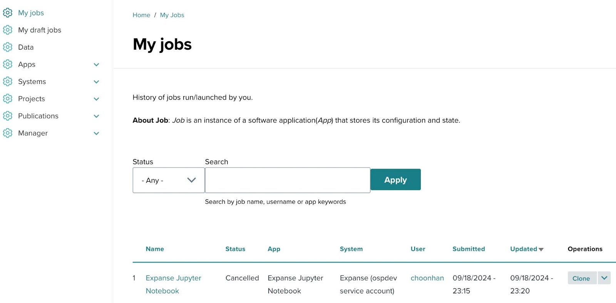Click the gear icon beside Projects
The height and width of the screenshot is (303, 616).
(x=8, y=99)
